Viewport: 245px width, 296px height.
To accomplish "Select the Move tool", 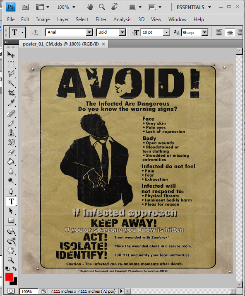I will [11, 55].
